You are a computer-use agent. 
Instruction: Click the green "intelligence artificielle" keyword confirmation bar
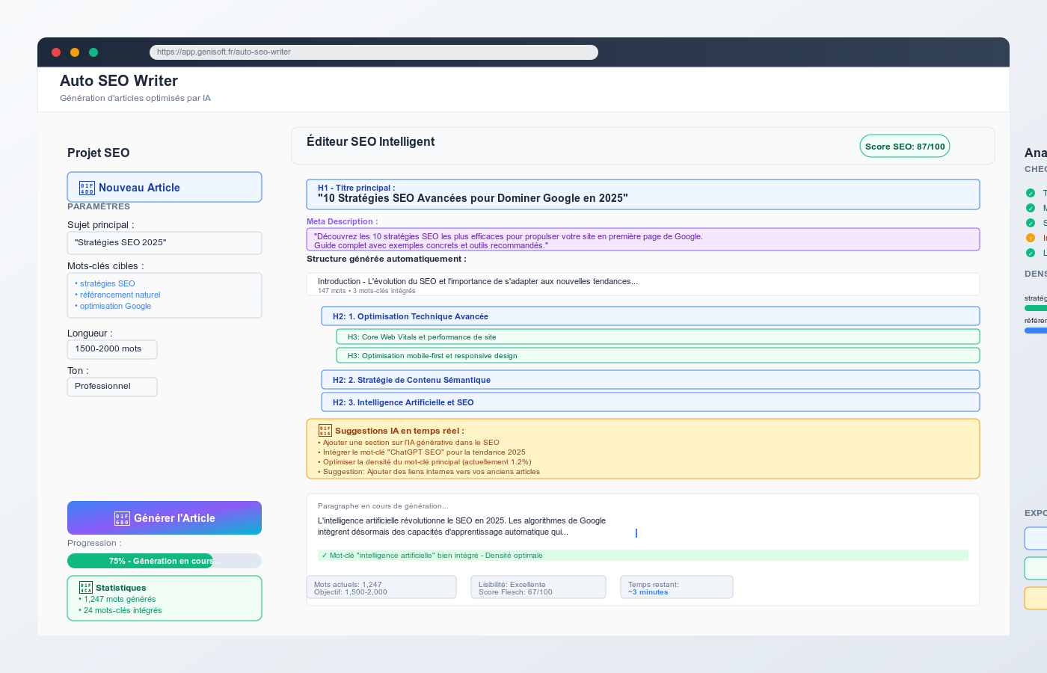click(x=643, y=556)
